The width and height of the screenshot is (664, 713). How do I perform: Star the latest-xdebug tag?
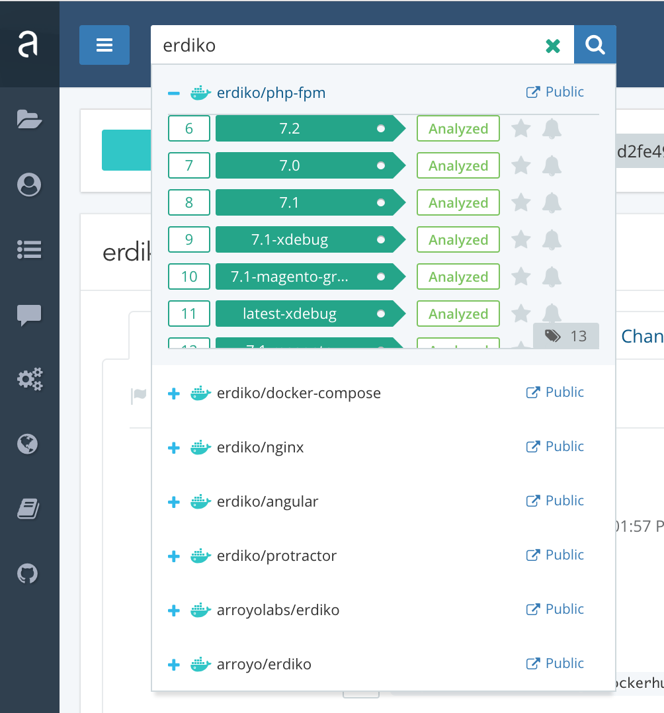pyautogui.click(x=520, y=314)
